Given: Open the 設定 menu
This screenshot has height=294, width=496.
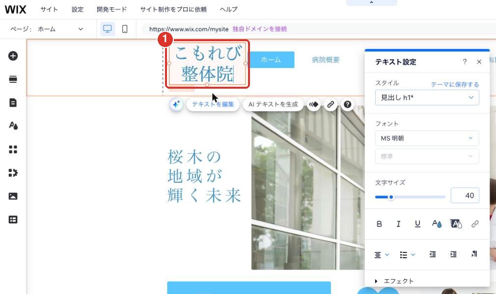Looking at the screenshot, I should (x=78, y=9).
